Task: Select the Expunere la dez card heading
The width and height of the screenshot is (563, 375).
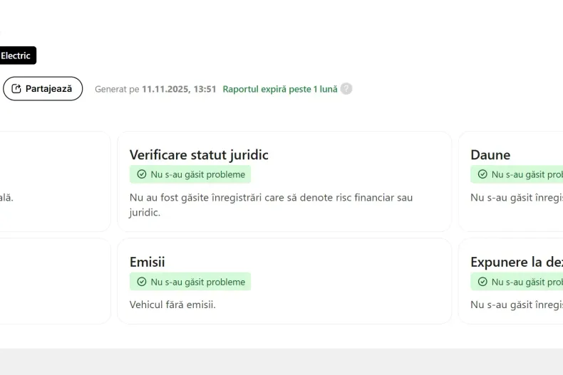Action: (x=515, y=262)
